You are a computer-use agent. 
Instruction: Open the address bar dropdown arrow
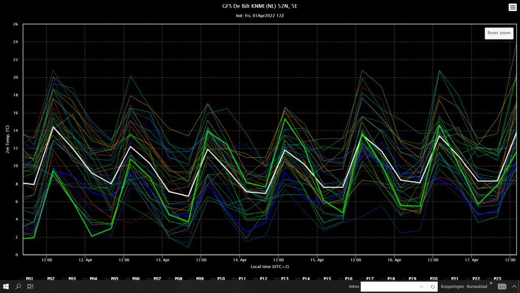pyautogui.click(x=421, y=287)
